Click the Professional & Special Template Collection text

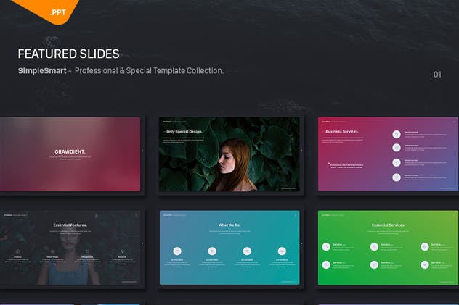tap(149, 71)
